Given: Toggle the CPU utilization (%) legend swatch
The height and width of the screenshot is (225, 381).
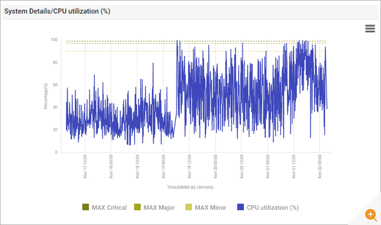Looking at the screenshot, I should [x=240, y=207].
